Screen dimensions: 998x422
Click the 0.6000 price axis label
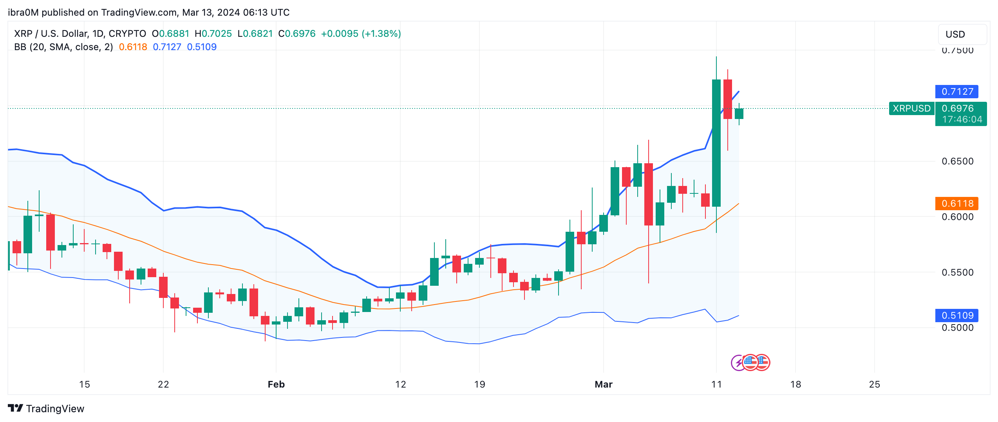click(x=957, y=217)
